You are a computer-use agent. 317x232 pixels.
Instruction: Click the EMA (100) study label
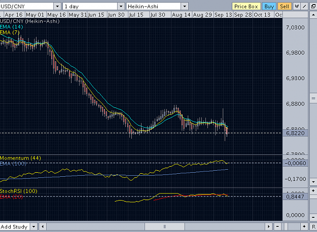[x=13, y=164]
